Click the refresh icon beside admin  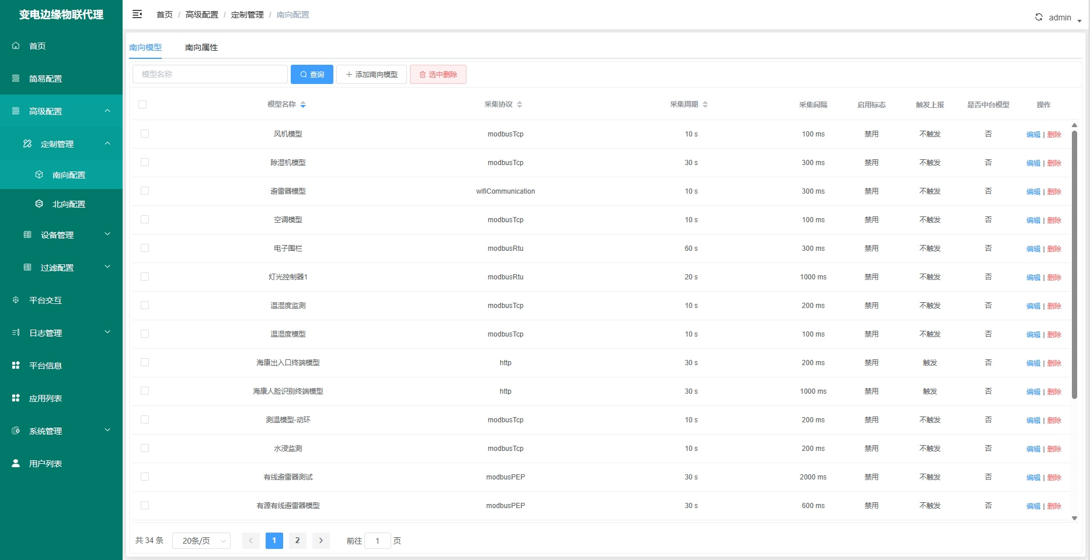[x=1039, y=17]
